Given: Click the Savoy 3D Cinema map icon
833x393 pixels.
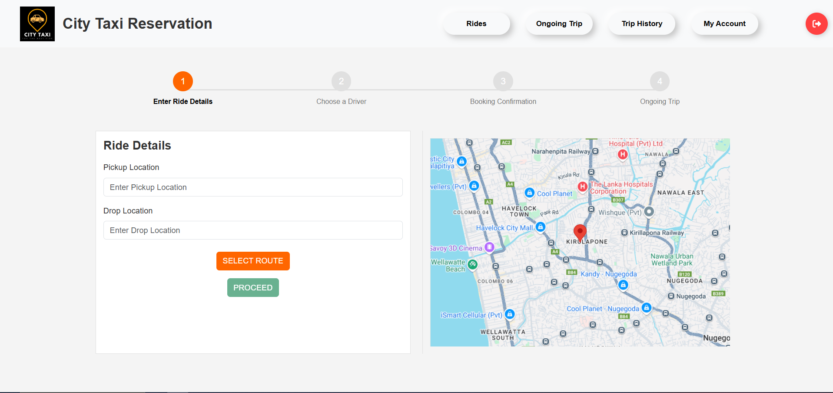Looking at the screenshot, I should click(x=489, y=247).
